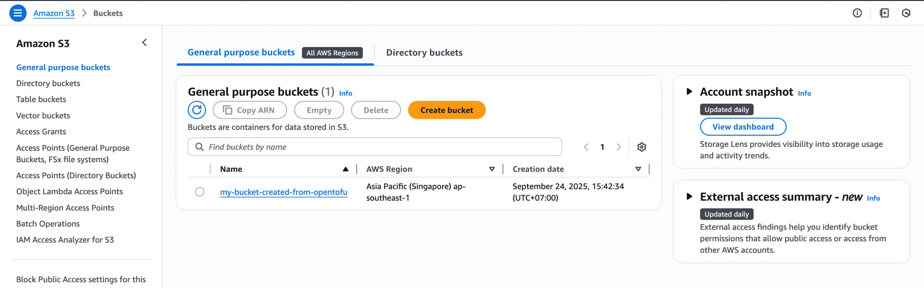
Task: Open Batch Operations in sidebar
Action: click(48, 224)
